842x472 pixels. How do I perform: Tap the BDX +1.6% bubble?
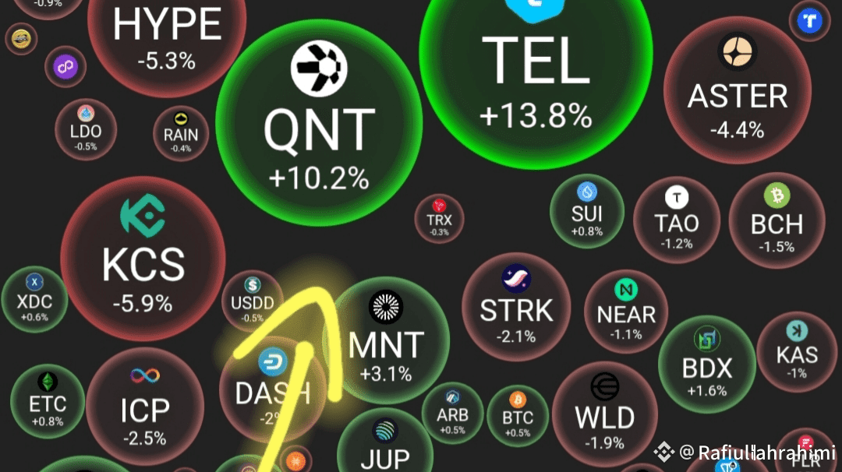(x=706, y=365)
